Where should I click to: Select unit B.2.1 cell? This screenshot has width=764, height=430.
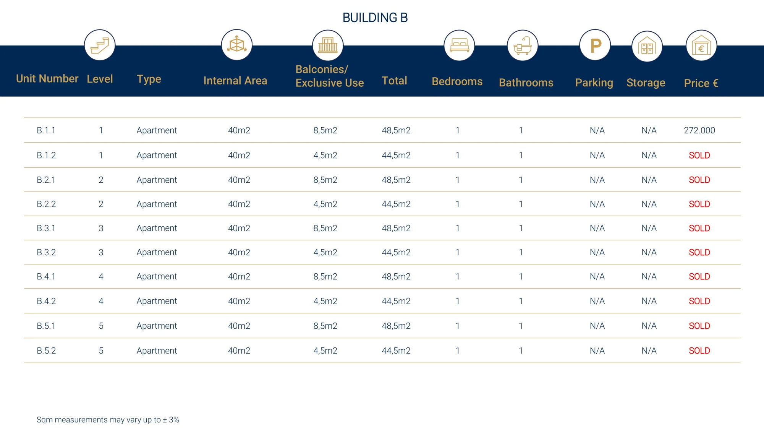click(46, 180)
